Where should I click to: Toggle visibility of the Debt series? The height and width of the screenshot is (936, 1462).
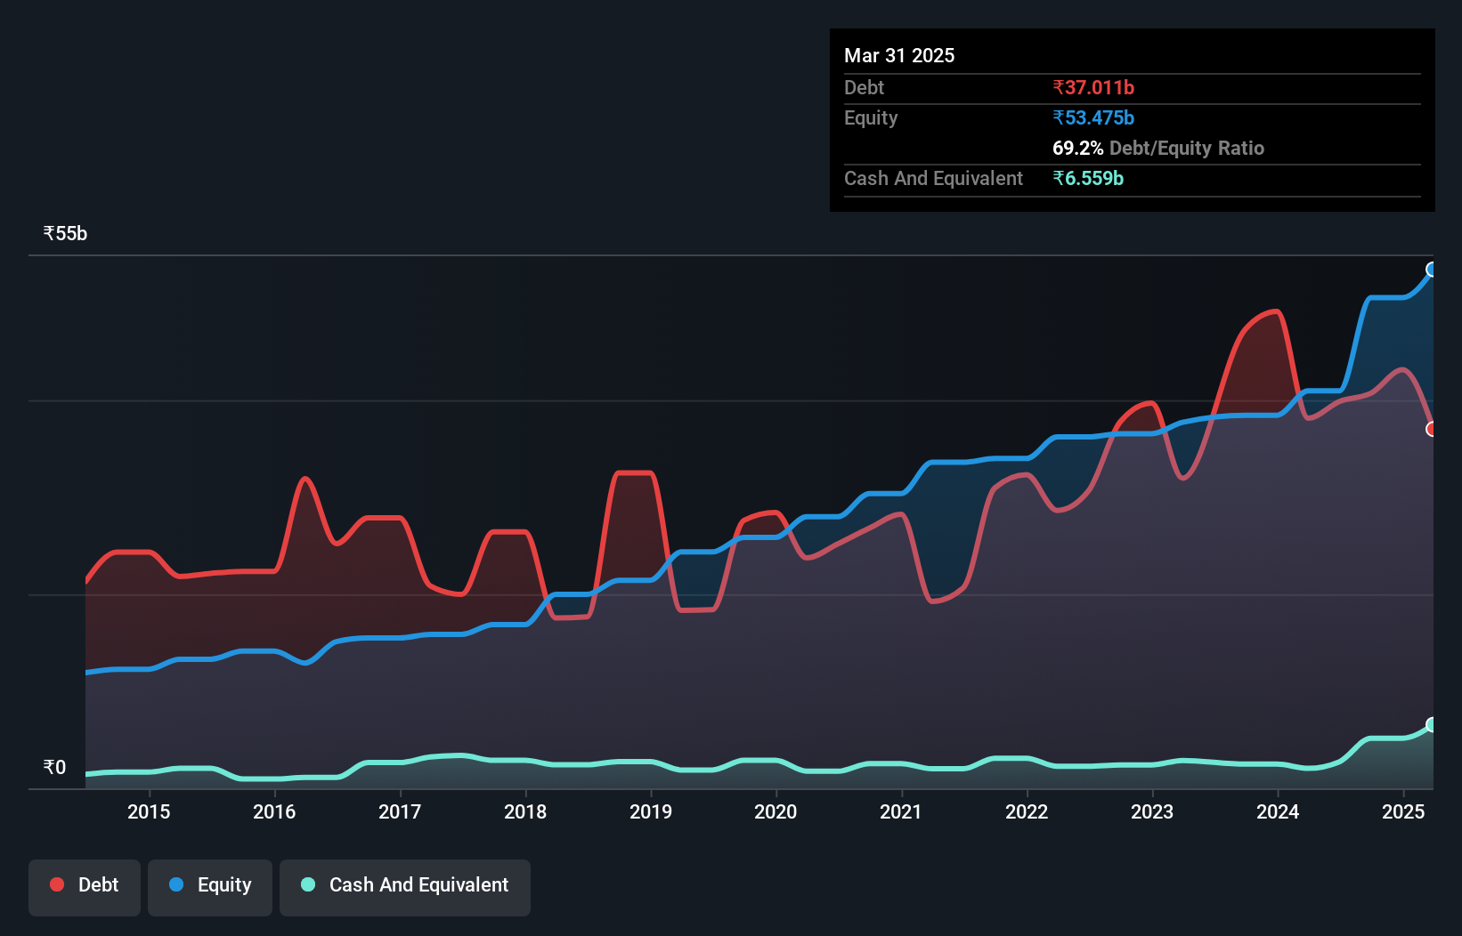pos(84,886)
